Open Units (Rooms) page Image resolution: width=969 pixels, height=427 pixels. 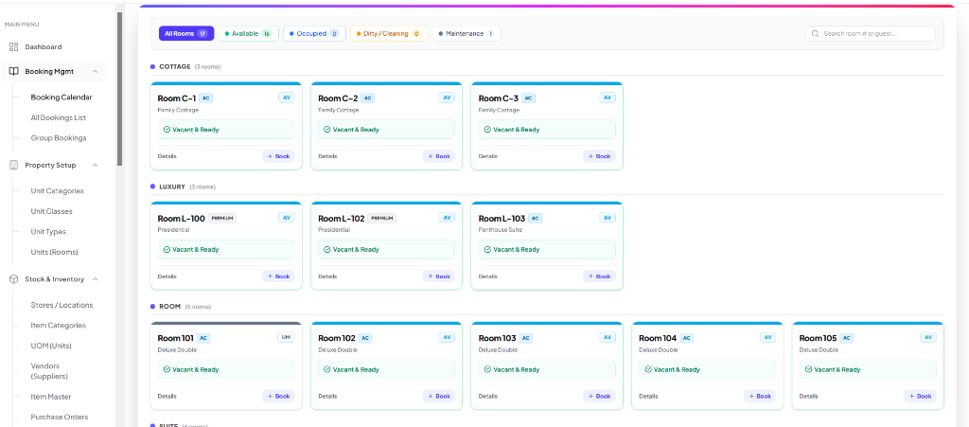(54, 252)
